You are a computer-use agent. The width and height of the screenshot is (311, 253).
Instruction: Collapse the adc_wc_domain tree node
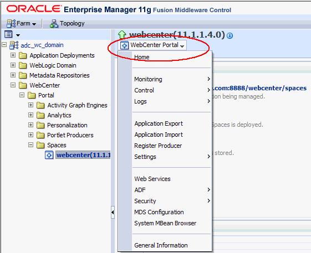[4, 45]
